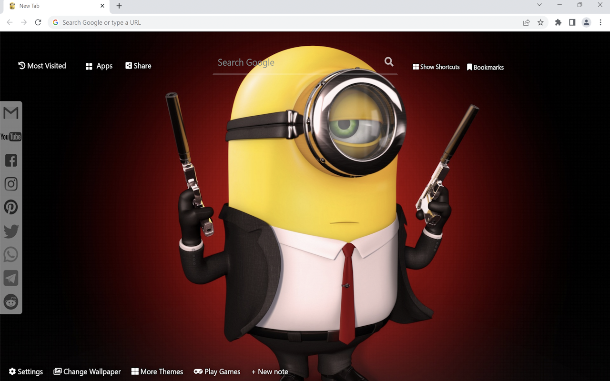The image size is (610, 381).
Task: Open a new browser tab
Action: click(119, 6)
